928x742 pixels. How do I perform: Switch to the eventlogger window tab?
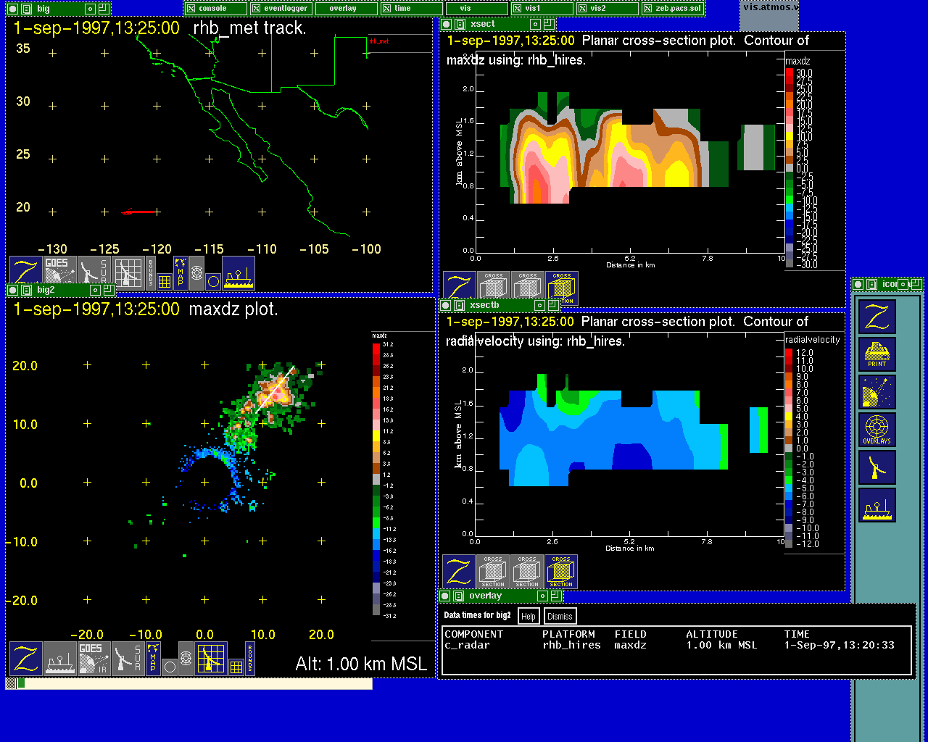pos(281,9)
